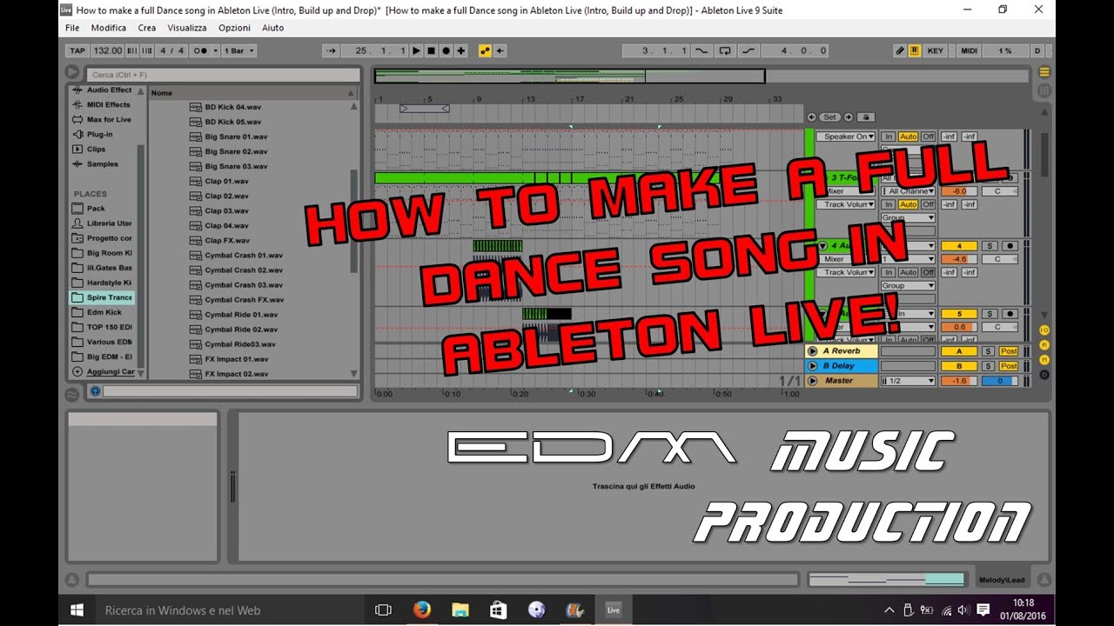The height and width of the screenshot is (626, 1114).
Task: Click the previous locator arrow button
Action: (x=812, y=117)
